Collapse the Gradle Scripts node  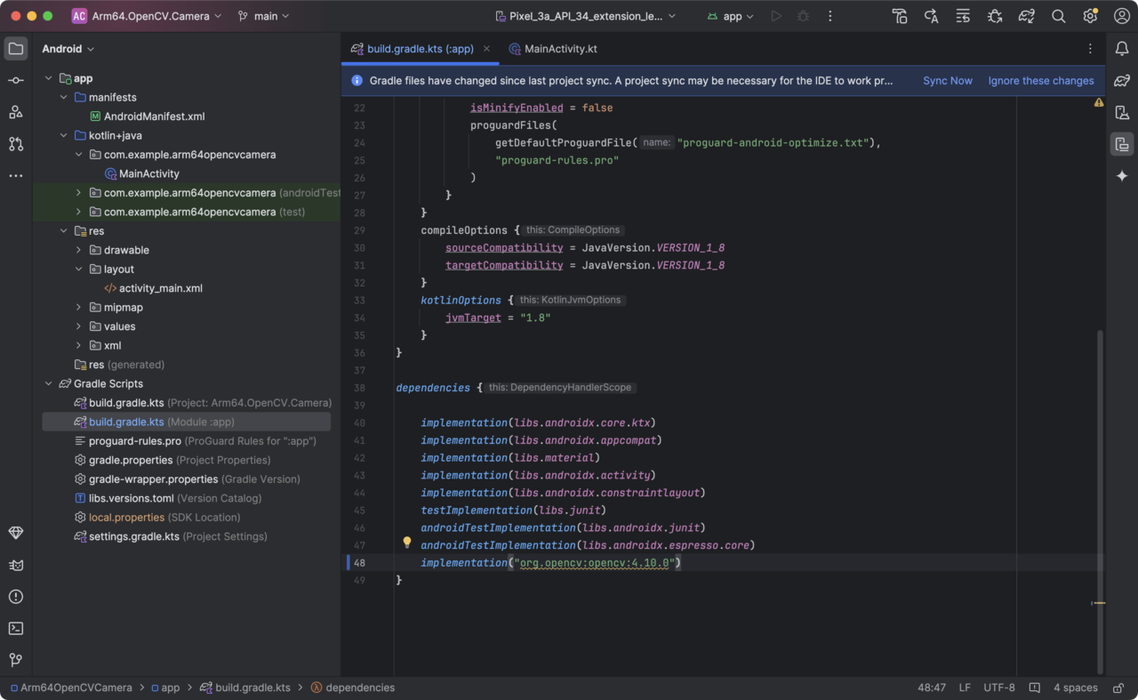coord(49,383)
